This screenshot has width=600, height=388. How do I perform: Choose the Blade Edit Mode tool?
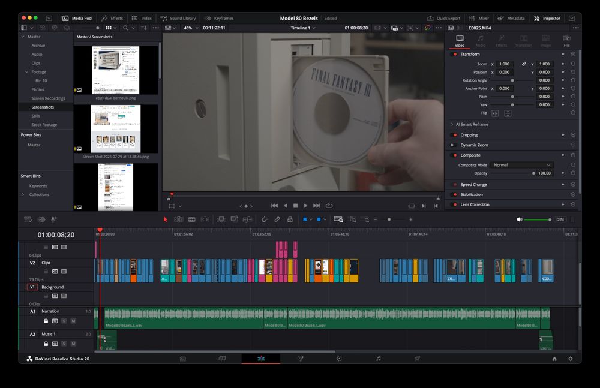pos(192,219)
